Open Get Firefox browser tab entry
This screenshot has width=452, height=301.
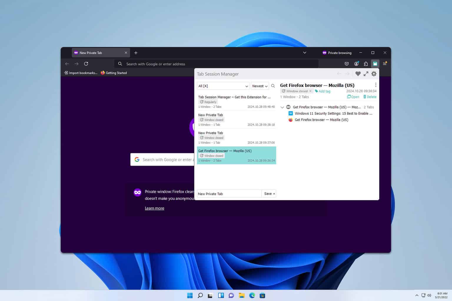click(318, 120)
